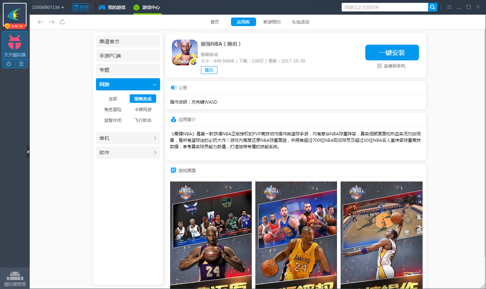Screen dimensions: 486x289
Task: Select 专题 category
Action: pyautogui.click(x=128, y=70)
